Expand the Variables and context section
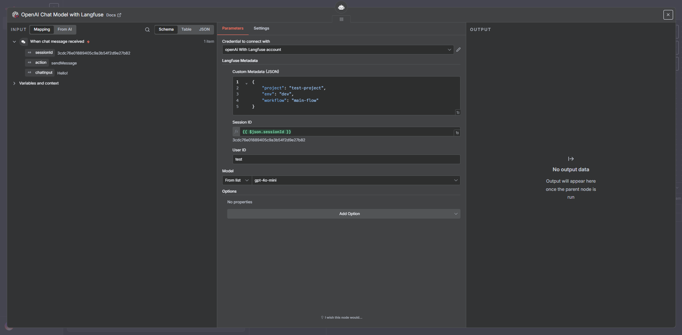Screen dimensions: 682x335 (14, 83)
